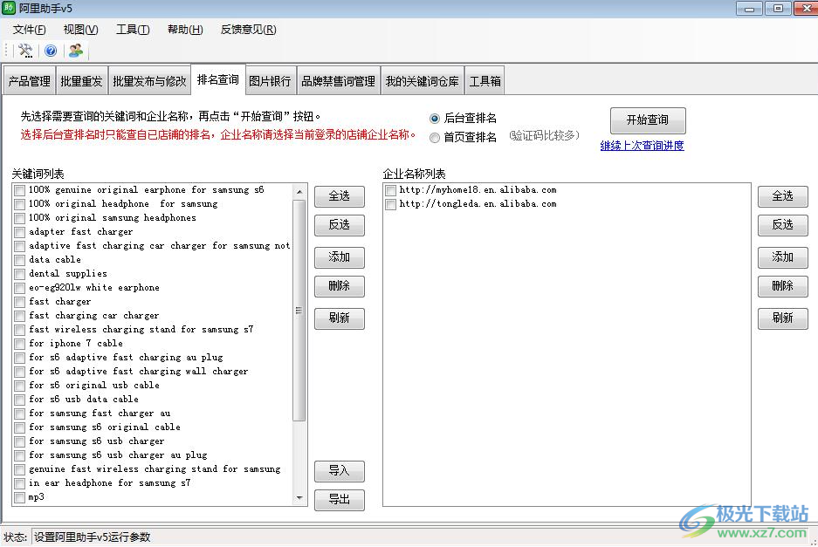818x547 pixels.
Task: Click 刷新 button beside keyword list
Action: click(x=339, y=318)
